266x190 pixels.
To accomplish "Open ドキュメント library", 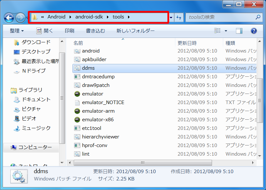I will click(x=32, y=100).
